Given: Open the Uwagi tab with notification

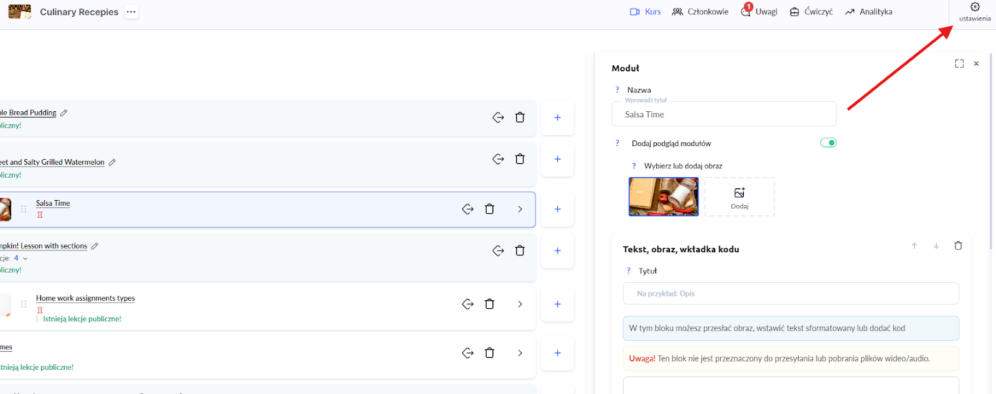Looking at the screenshot, I should [x=759, y=12].
